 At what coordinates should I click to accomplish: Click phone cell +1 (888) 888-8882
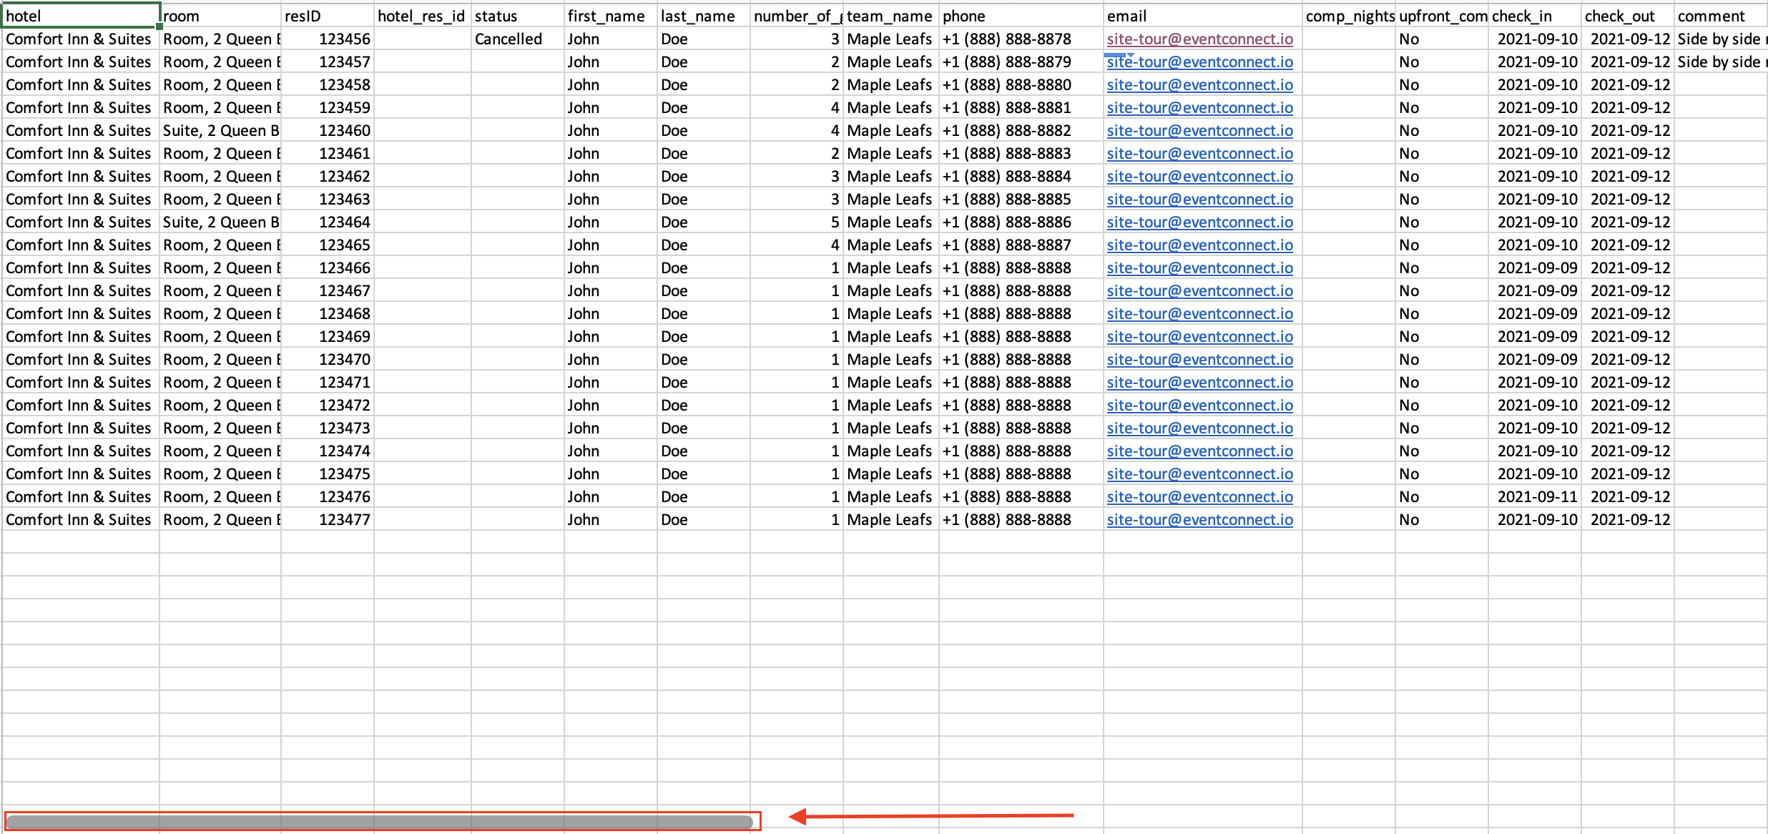pos(1020,131)
